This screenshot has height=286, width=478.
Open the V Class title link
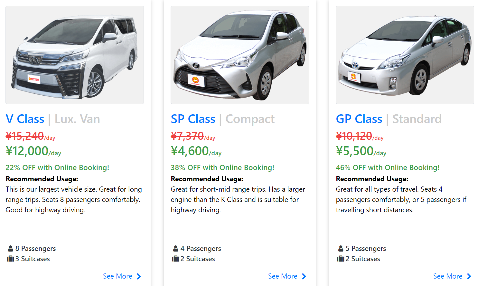pos(25,119)
